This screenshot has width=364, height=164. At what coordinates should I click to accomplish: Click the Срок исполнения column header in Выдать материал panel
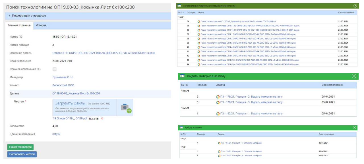pyautogui.click(x=332, y=85)
